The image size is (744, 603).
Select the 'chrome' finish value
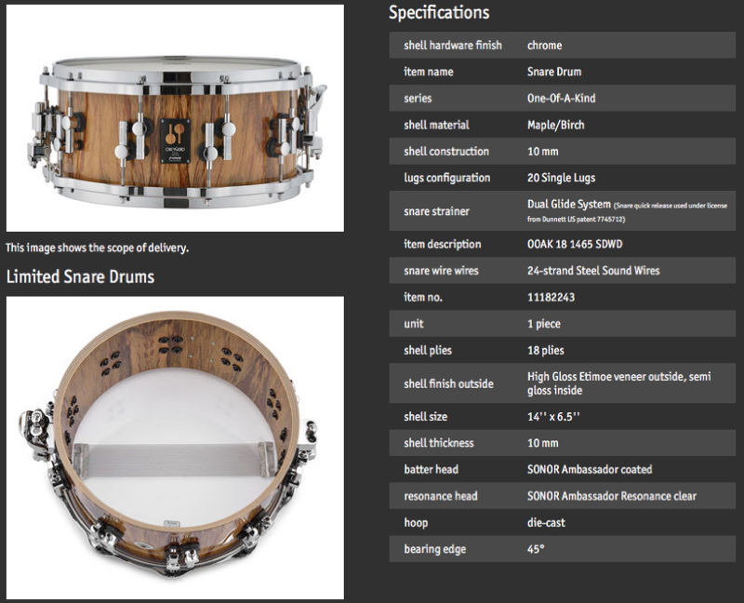[x=544, y=45]
